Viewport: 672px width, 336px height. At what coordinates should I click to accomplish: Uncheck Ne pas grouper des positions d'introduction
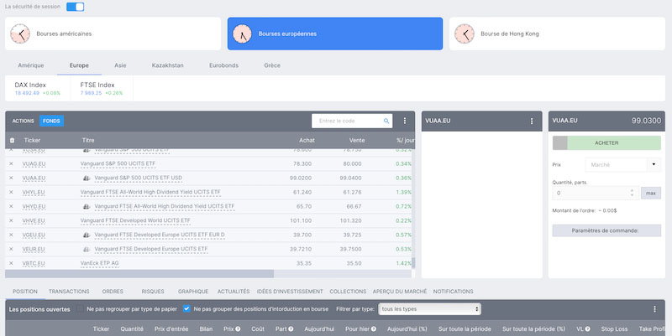tap(186, 308)
